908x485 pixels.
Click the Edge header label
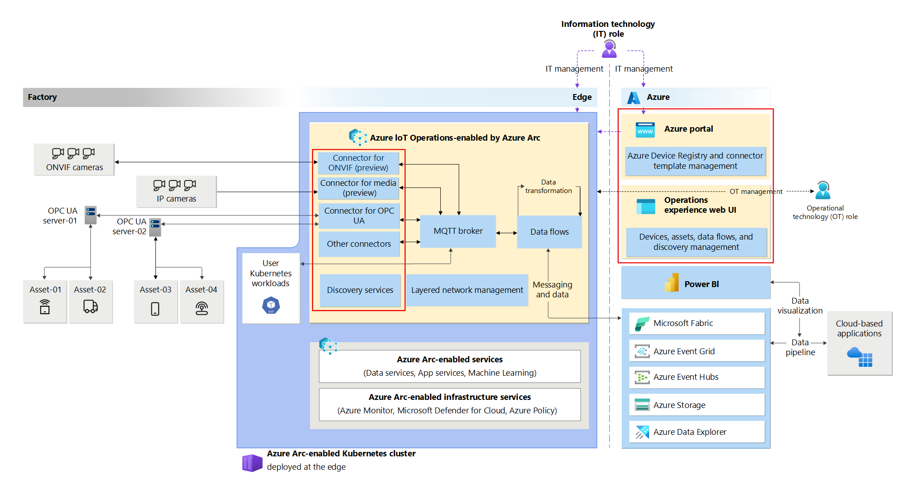click(582, 97)
